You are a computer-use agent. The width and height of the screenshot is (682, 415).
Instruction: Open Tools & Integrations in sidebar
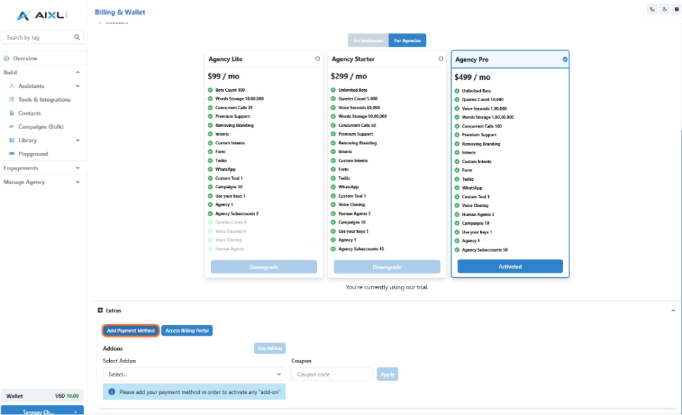tap(44, 100)
